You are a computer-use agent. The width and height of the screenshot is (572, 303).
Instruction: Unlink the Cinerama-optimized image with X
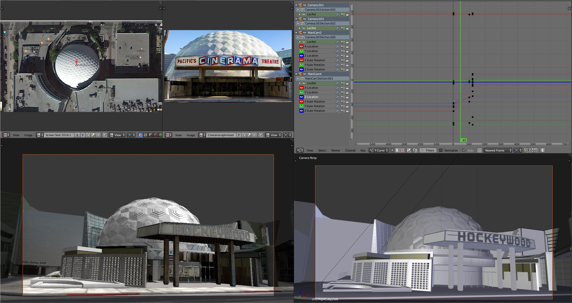[254, 135]
